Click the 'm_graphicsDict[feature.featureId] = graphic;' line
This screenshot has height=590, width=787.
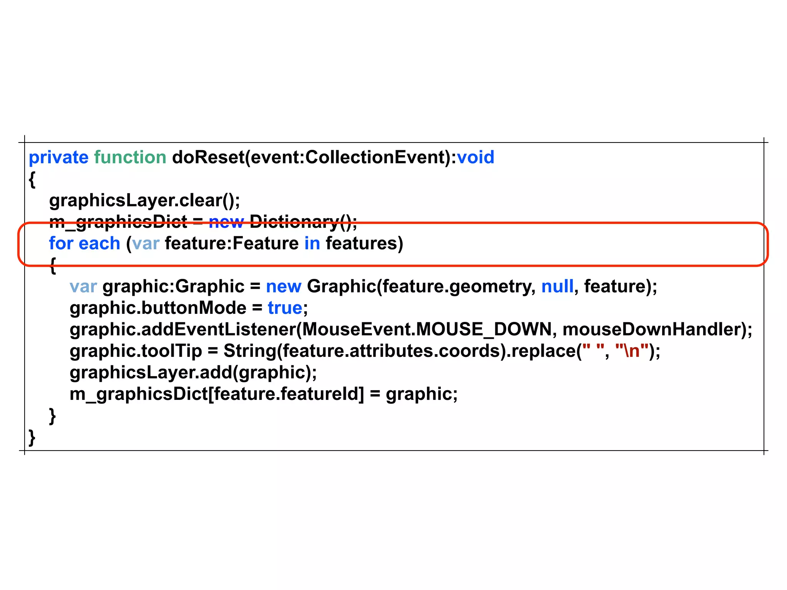pyautogui.click(x=264, y=394)
